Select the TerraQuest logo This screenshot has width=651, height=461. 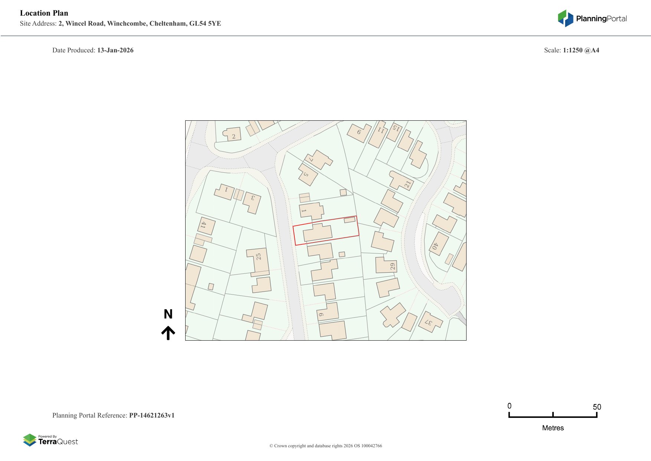tap(51, 441)
